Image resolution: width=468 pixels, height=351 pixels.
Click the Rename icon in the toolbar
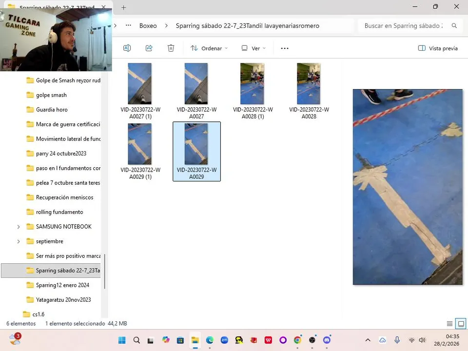tap(127, 48)
